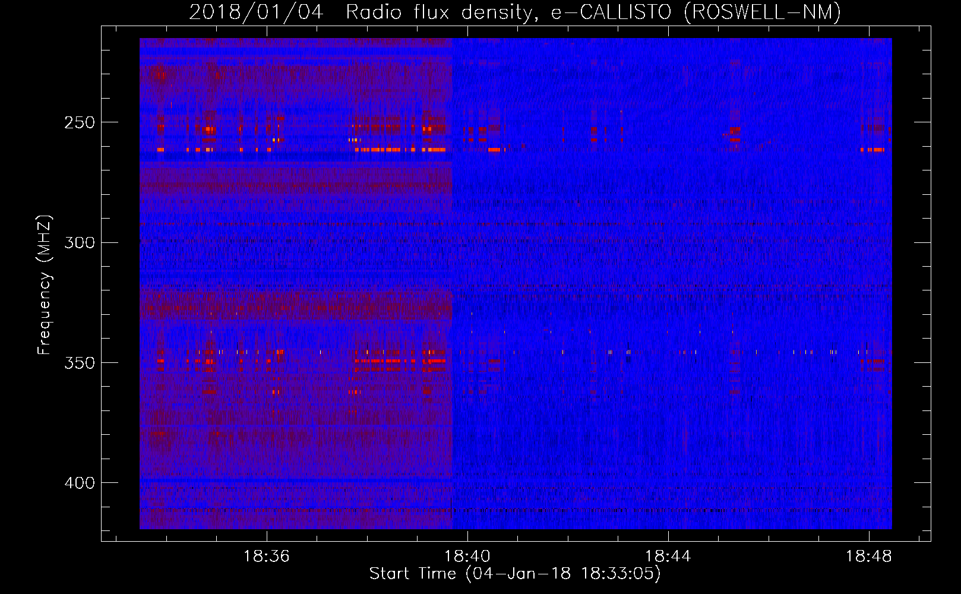The image size is (961, 594).
Task: Click the "Start Time (04-Jan-18 18:33:05)" label
Action: pos(515,574)
